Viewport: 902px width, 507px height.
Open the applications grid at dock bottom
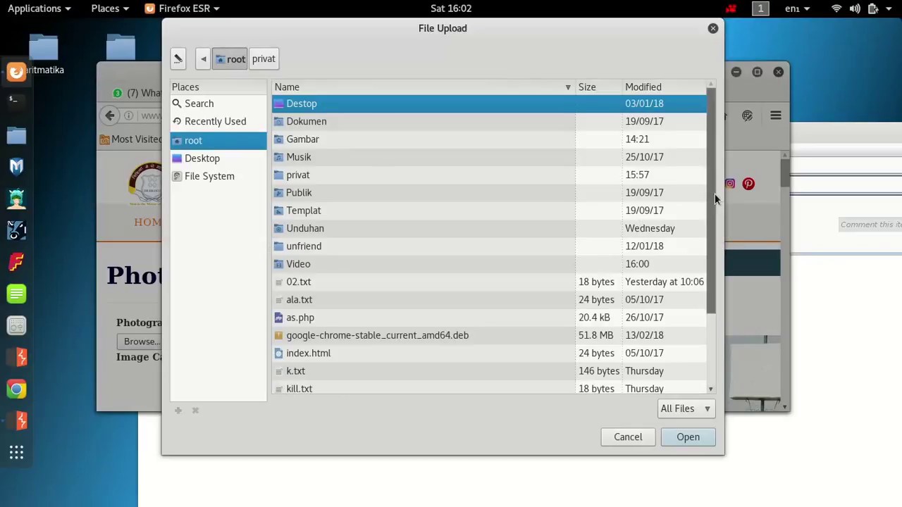pos(16,451)
